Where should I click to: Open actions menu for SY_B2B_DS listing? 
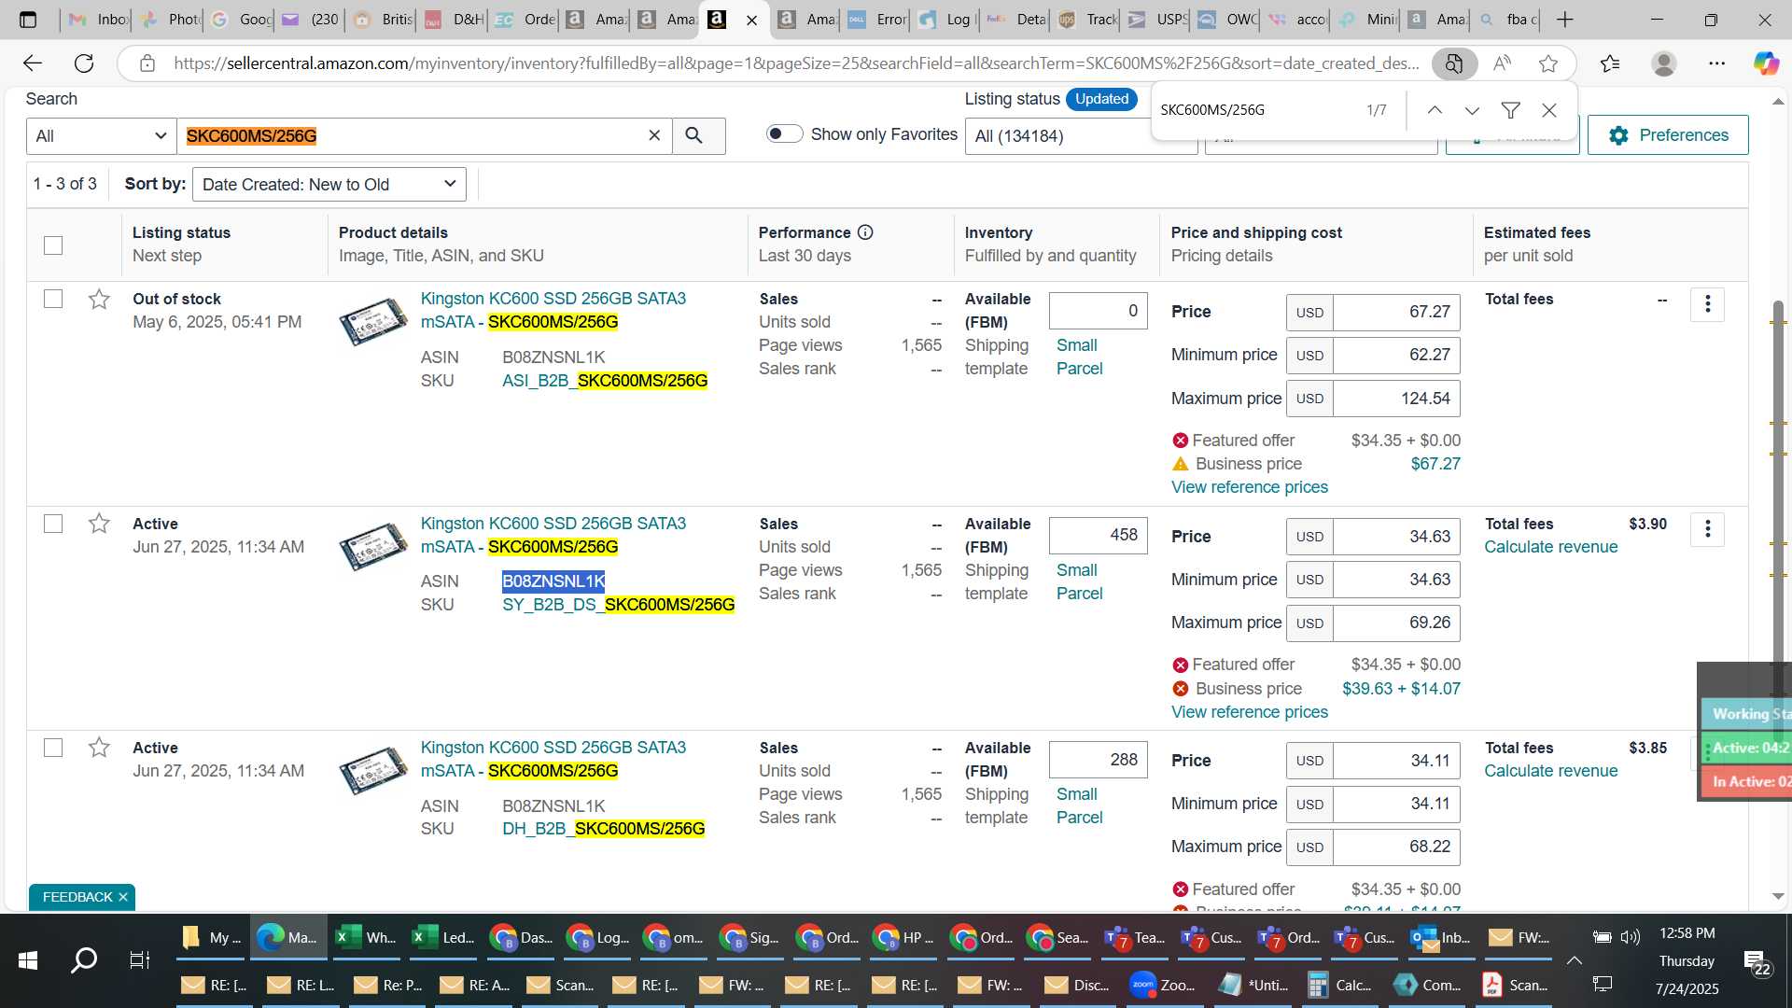[x=1707, y=529]
